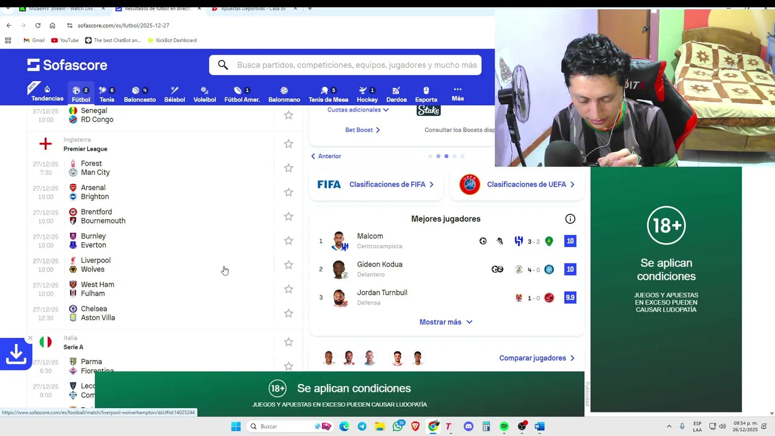This screenshot has height=436, width=775.
Task: Go to Voleibol sport section
Action: [x=205, y=93]
